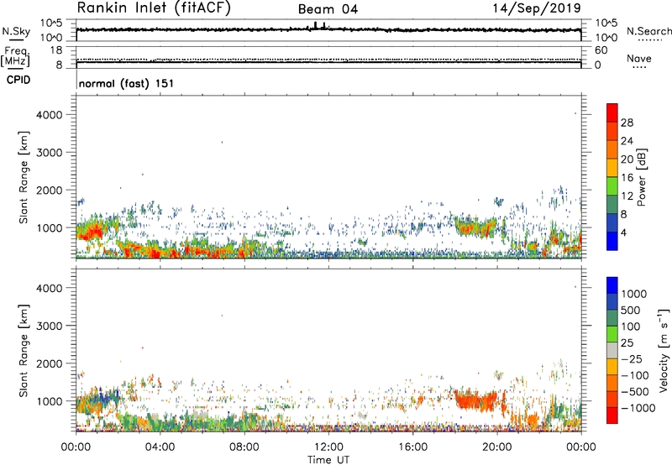The width and height of the screenshot is (672, 465).
Task: Click the '2000' tick on the velocity panel
Action: (x=50, y=363)
